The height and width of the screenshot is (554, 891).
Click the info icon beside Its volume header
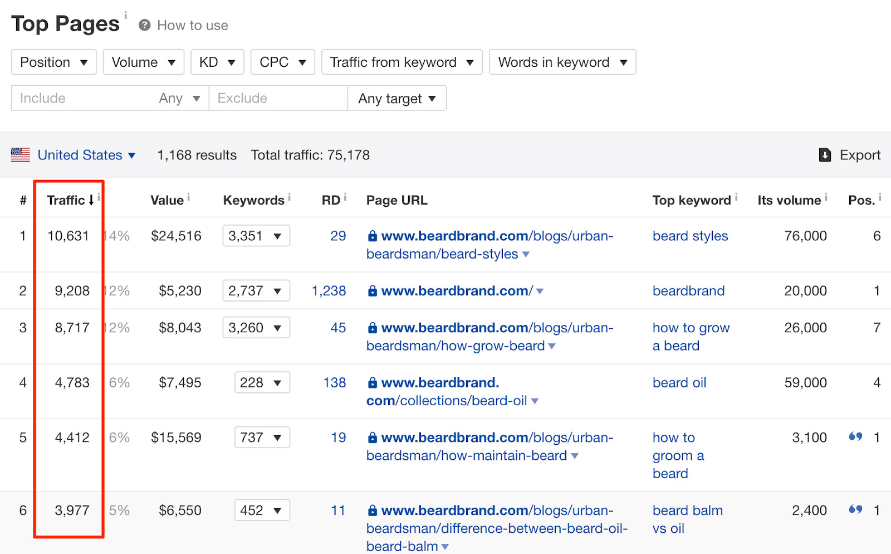pos(826,197)
